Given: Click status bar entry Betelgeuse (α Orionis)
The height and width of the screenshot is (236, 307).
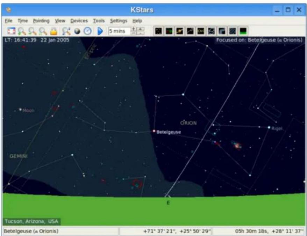Looking at the screenshot, I should click(31, 231).
